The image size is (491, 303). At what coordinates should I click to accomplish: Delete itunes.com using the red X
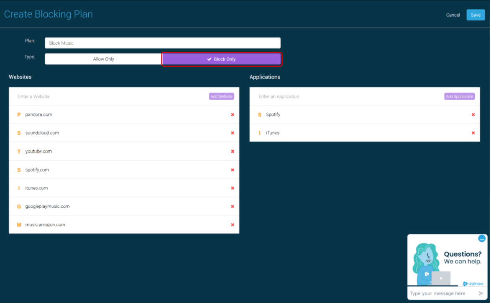[233, 188]
